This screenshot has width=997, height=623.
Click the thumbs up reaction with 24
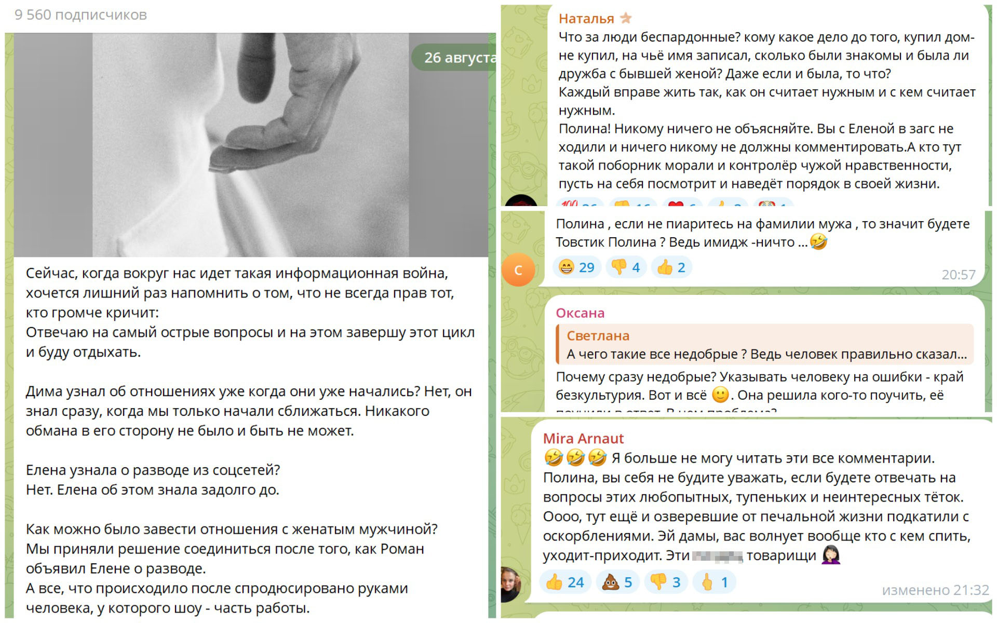[565, 582]
